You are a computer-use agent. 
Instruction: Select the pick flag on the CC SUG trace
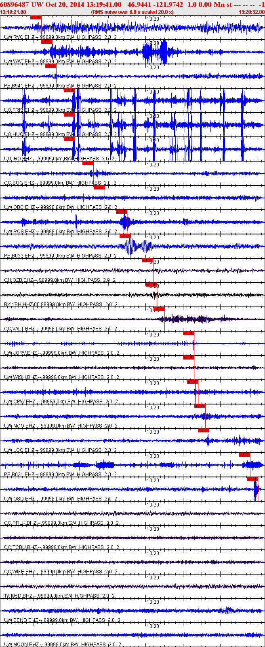point(88,163)
